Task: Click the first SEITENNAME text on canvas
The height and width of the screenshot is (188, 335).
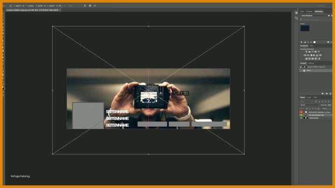Action: click(117, 111)
